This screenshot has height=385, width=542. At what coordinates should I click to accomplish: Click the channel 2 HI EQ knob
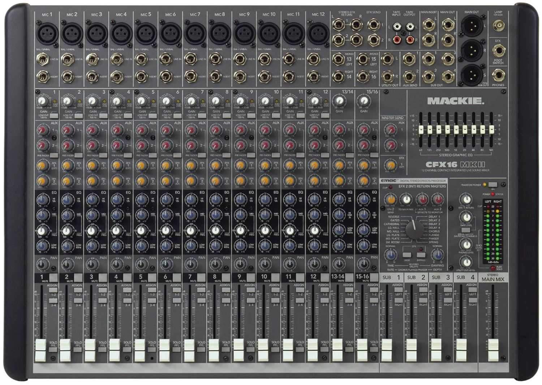67,200
